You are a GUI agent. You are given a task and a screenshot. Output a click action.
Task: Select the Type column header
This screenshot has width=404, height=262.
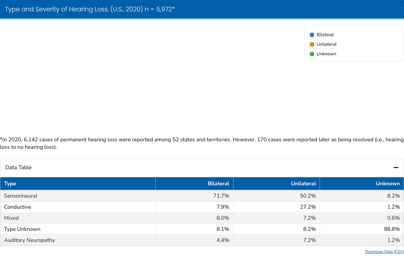[x=10, y=184]
